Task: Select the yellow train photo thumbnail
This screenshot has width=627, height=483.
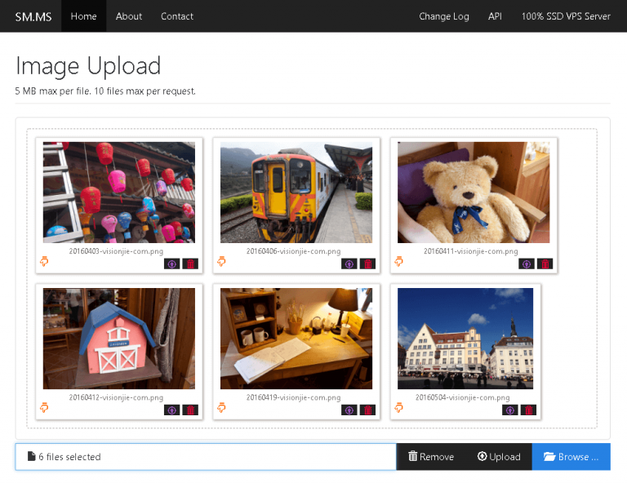Action: coord(296,193)
